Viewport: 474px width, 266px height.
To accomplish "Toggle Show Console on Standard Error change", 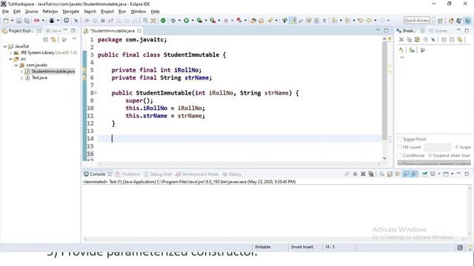I will [x=414, y=174].
